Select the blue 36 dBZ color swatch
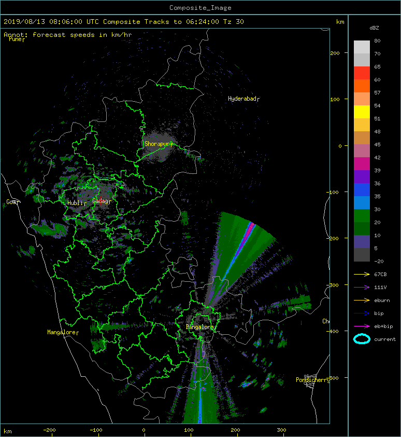Image resolution: width=401 pixels, height=437 pixels. pyautogui.click(x=362, y=190)
